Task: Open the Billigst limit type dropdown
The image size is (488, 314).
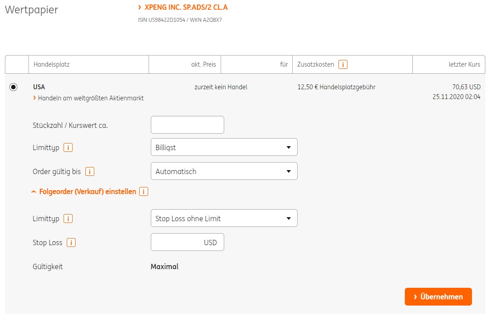Action: pyautogui.click(x=224, y=147)
